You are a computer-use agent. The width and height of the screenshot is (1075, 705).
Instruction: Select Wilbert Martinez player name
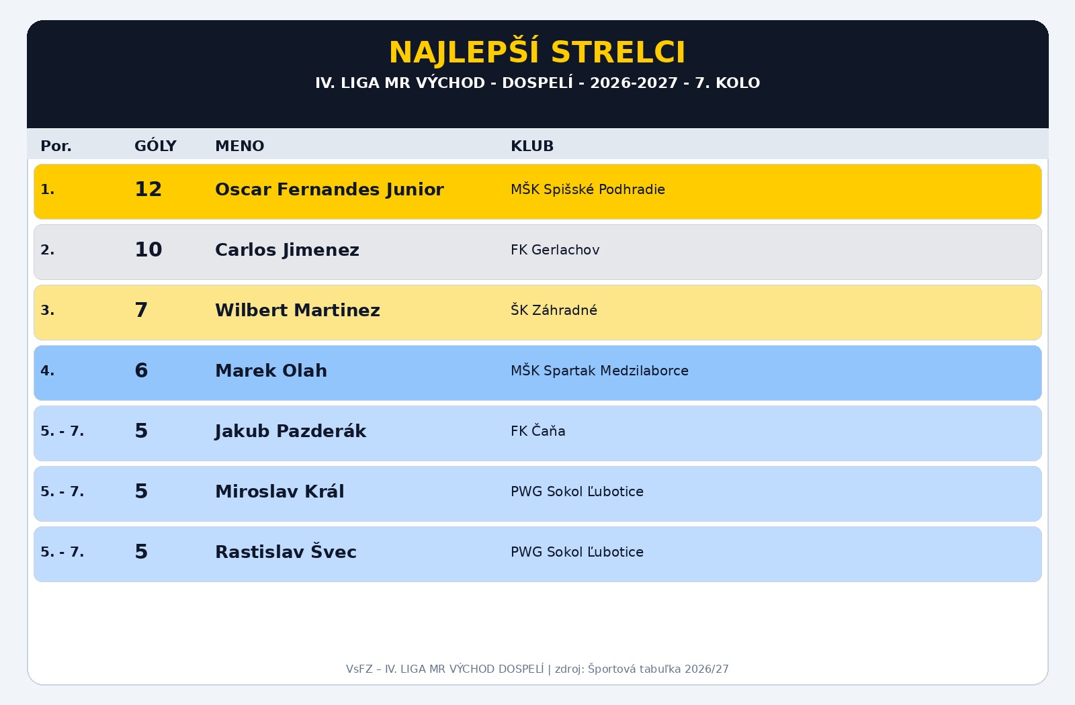298,310
